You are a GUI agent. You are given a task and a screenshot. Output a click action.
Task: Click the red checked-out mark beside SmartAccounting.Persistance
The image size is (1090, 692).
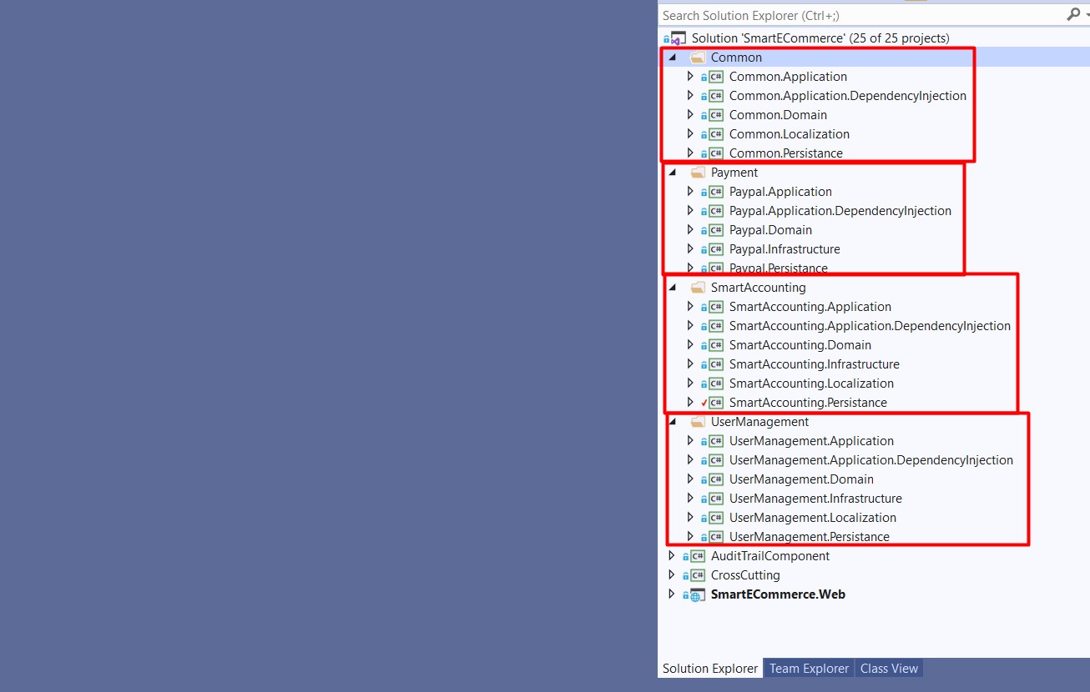[x=704, y=403]
